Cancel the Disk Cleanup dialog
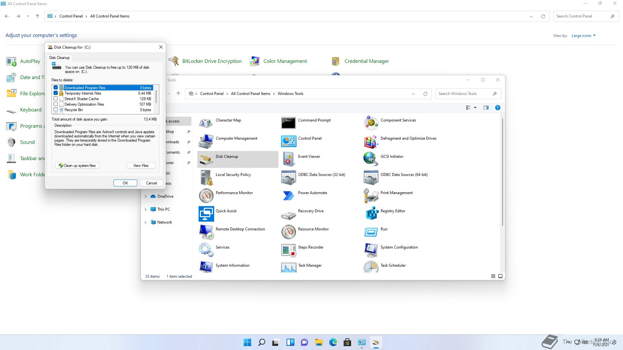Viewport: 623px width, 350px height. (151, 183)
